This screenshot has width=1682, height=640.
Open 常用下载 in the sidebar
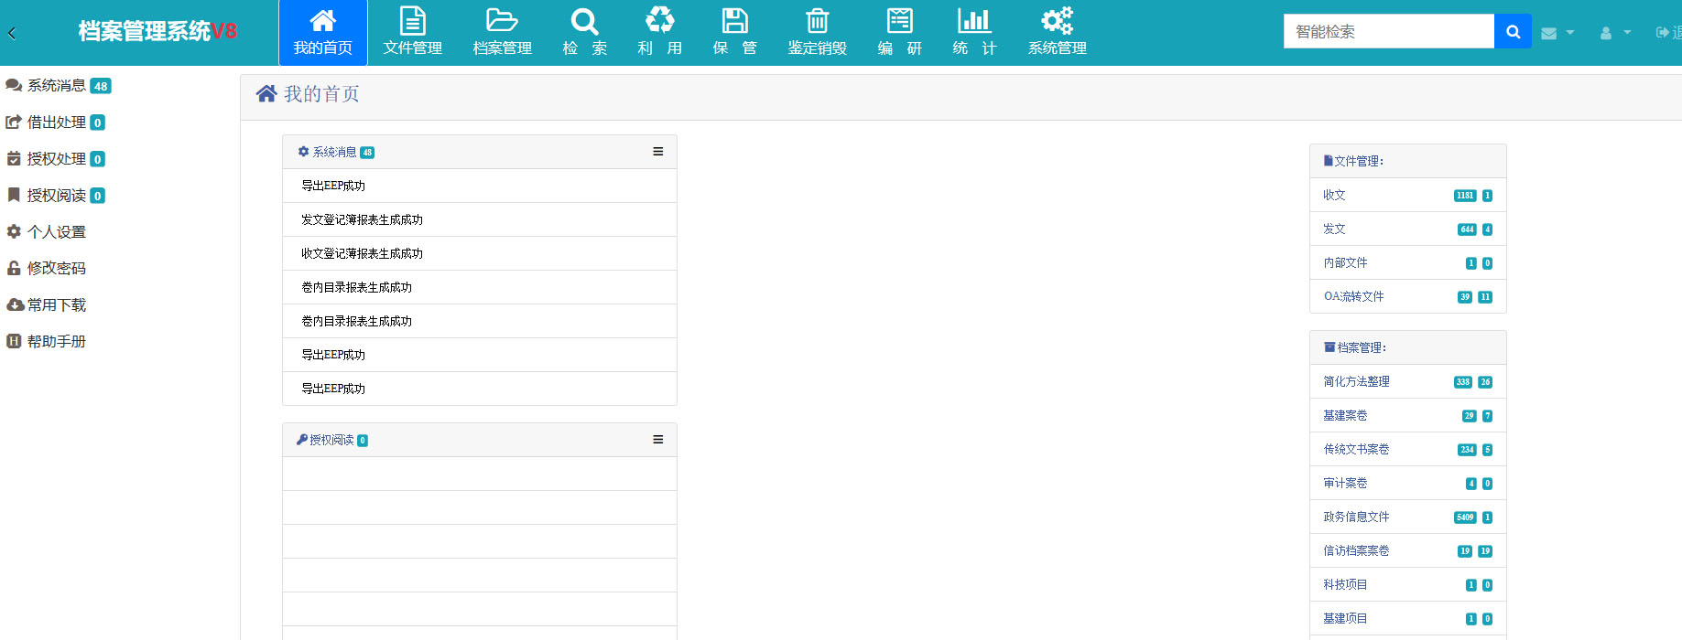[x=56, y=305]
